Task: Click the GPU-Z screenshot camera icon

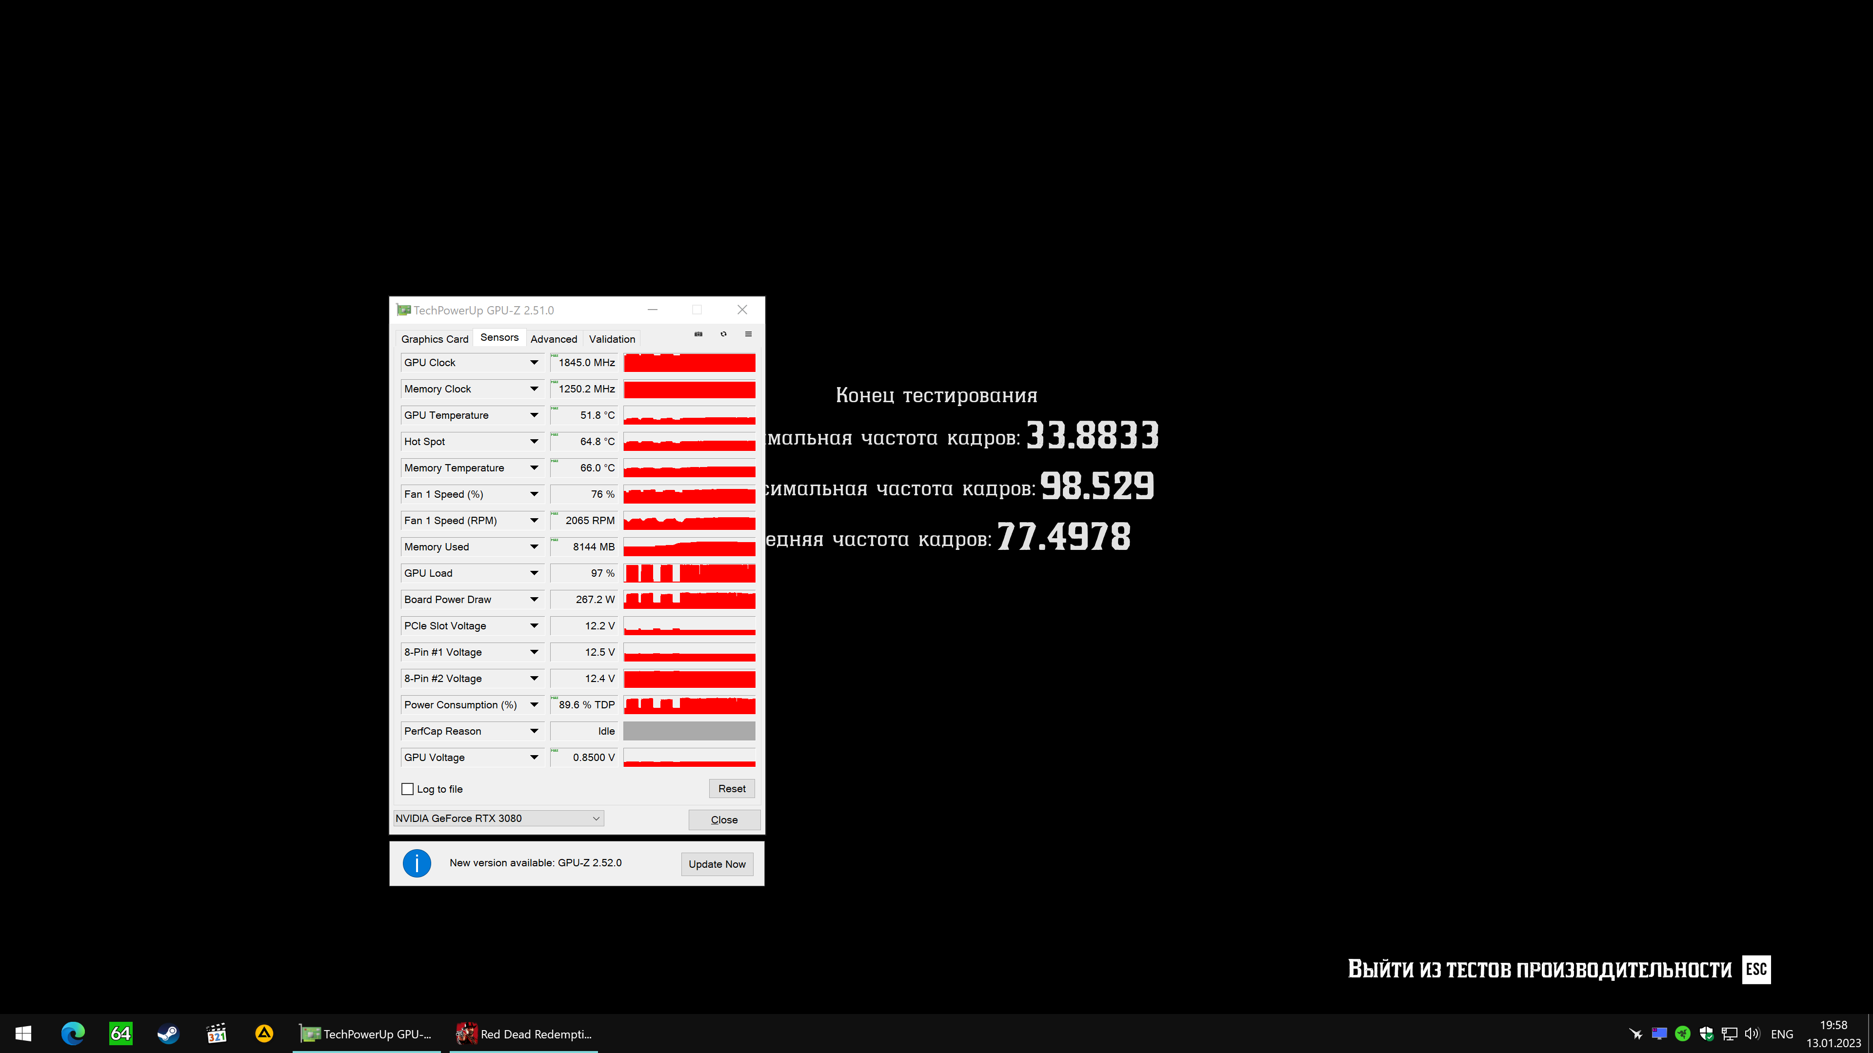Action: point(698,334)
